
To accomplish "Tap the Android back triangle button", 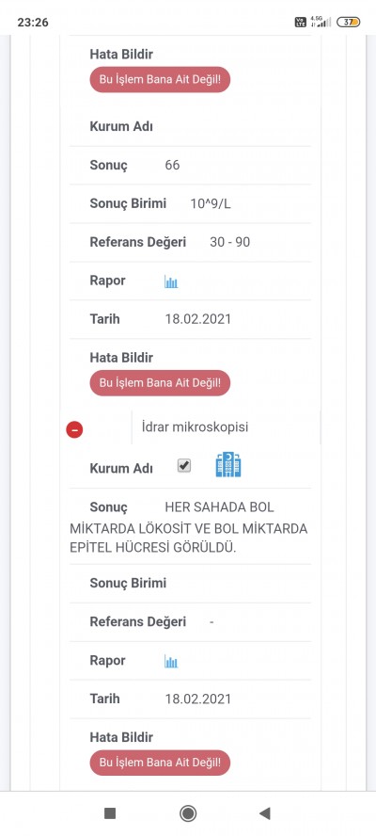I will pos(265,813).
